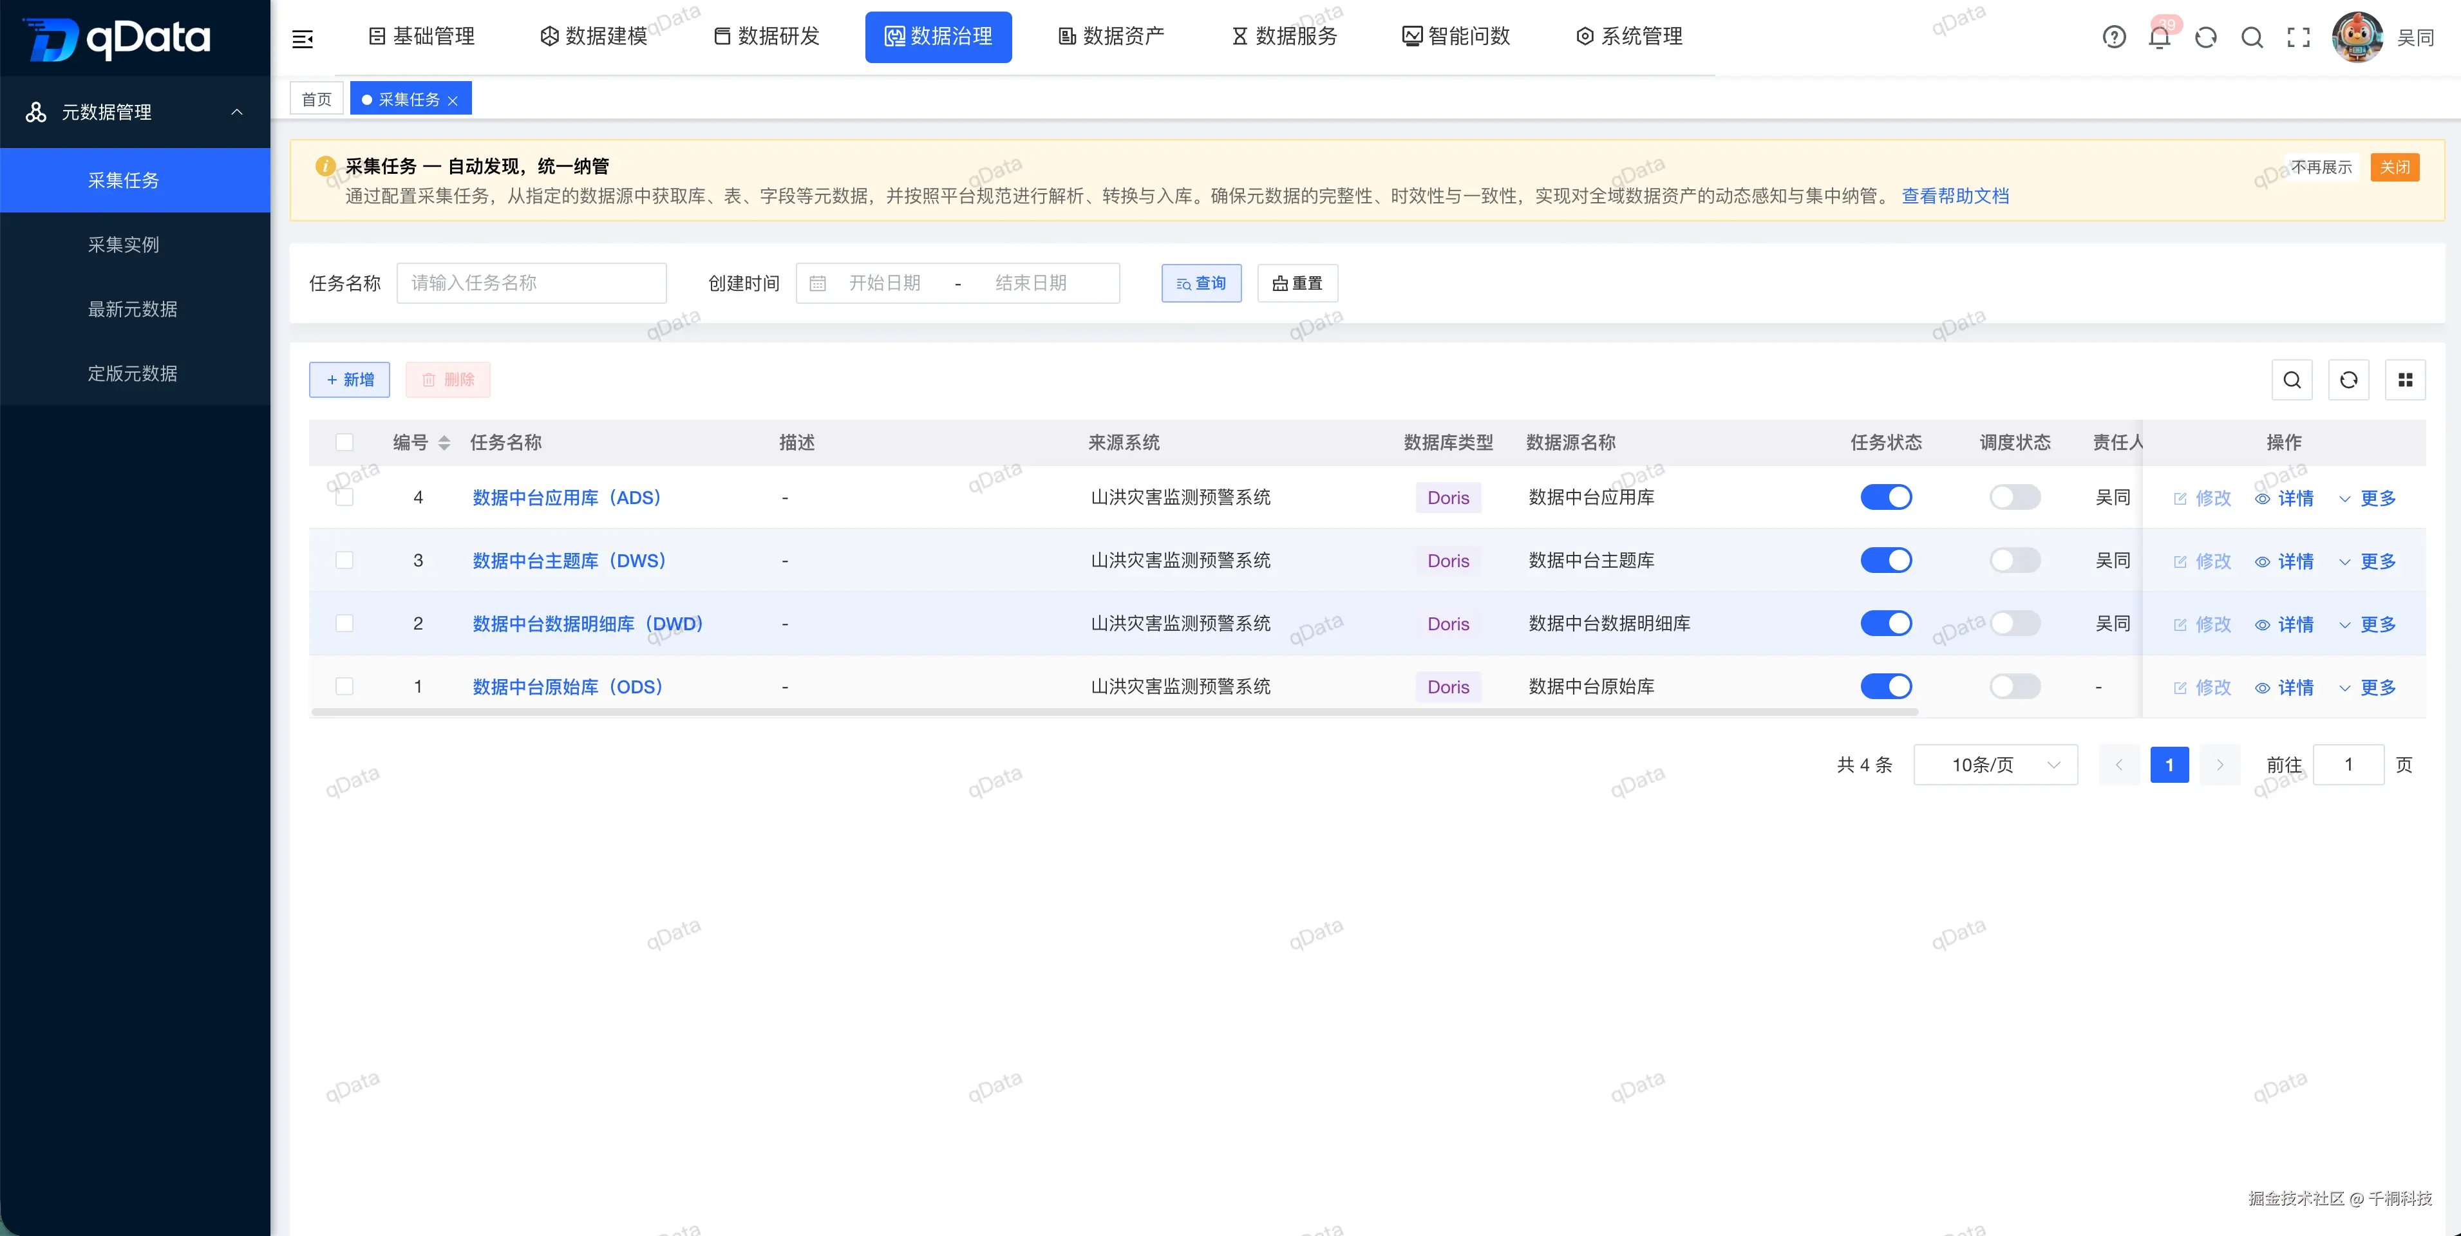Open the notifications bell icon
Screen dimensions: 2461x1236
[2159, 37]
